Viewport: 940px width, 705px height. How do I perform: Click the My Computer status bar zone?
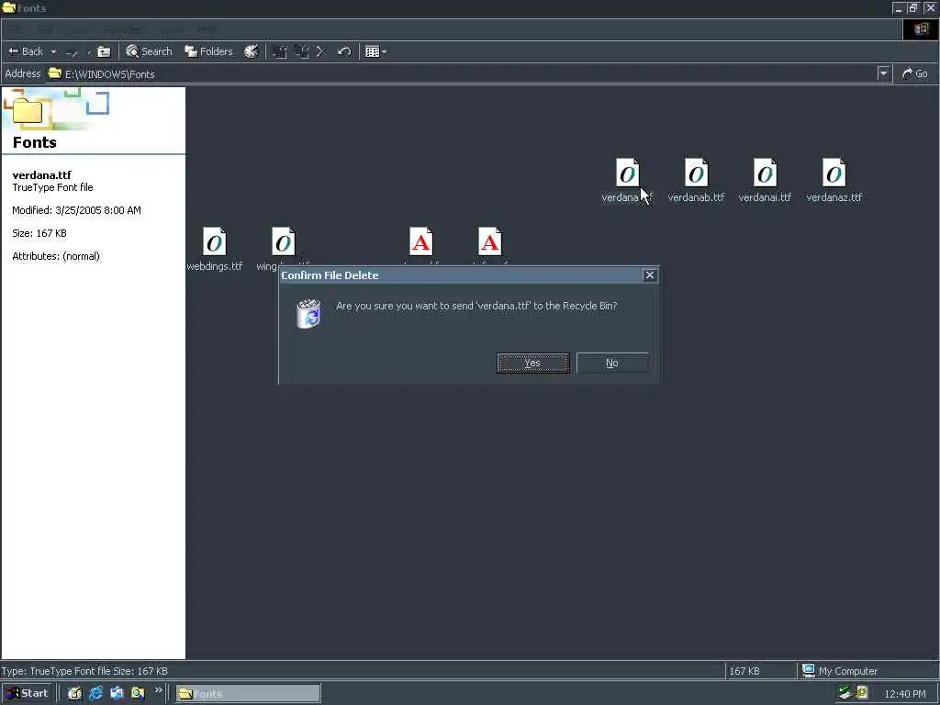(x=867, y=671)
